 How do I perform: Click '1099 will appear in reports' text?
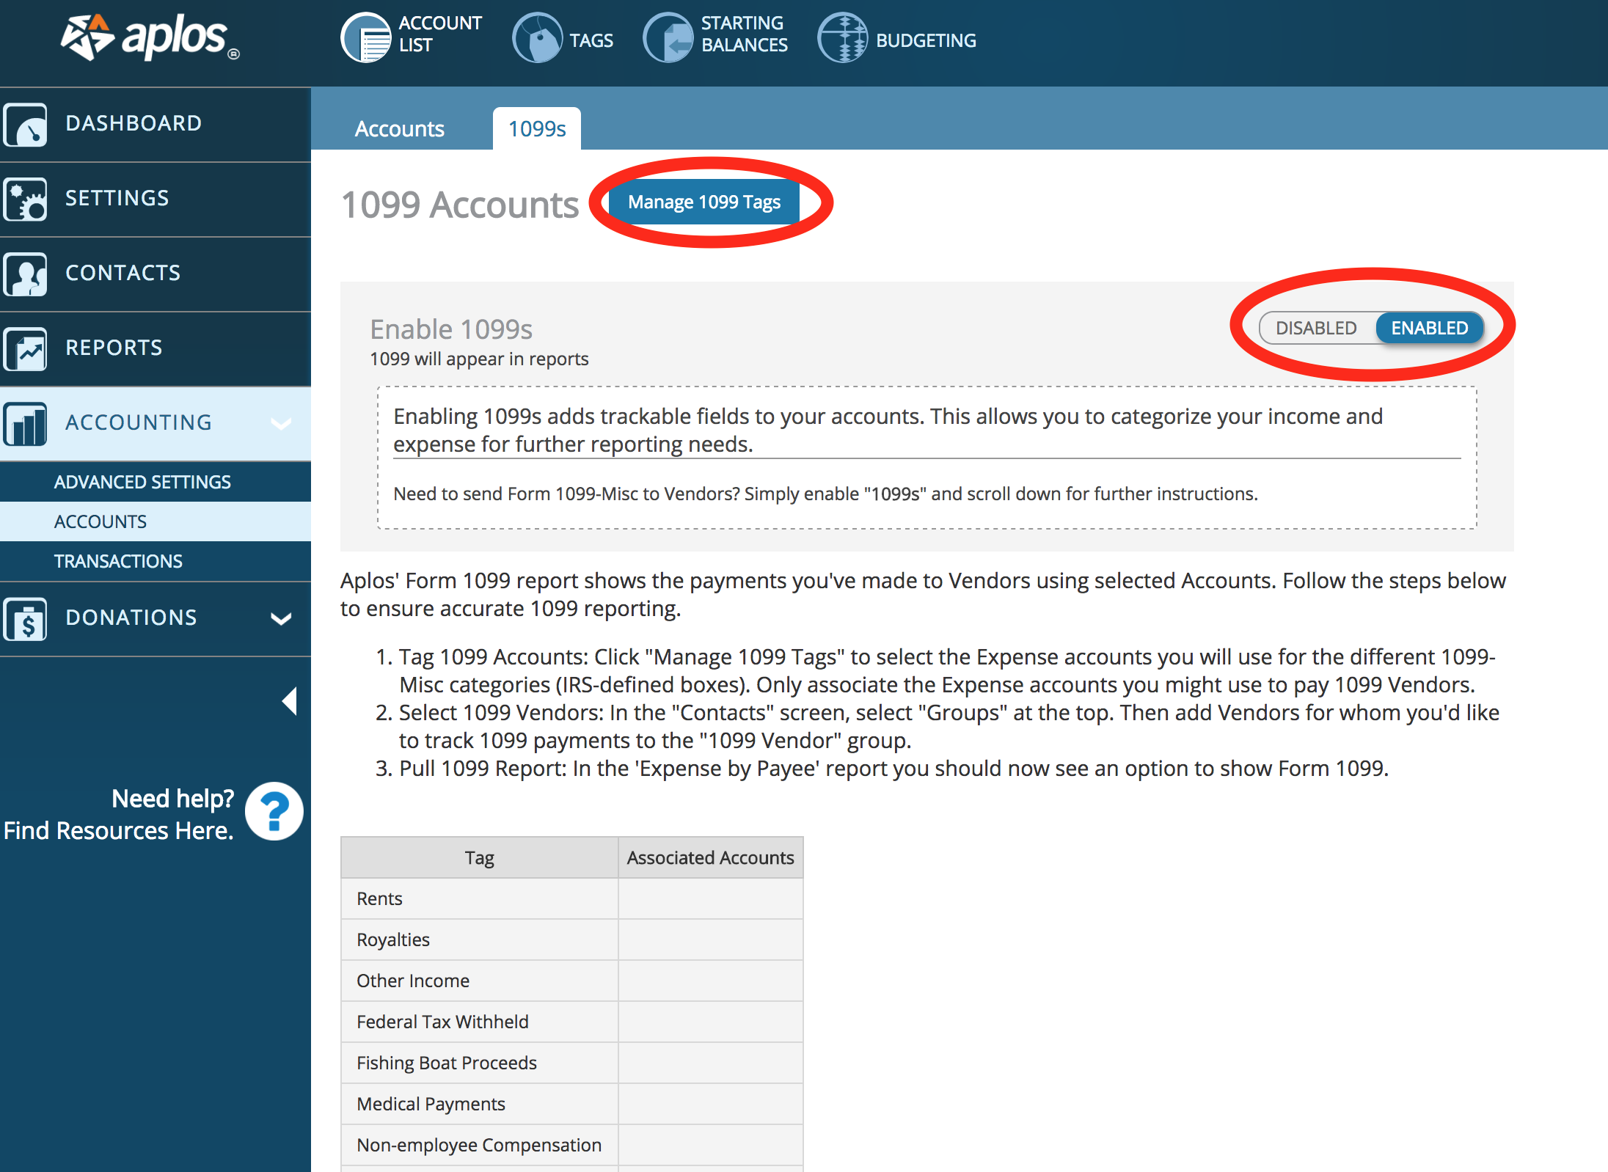[479, 359]
